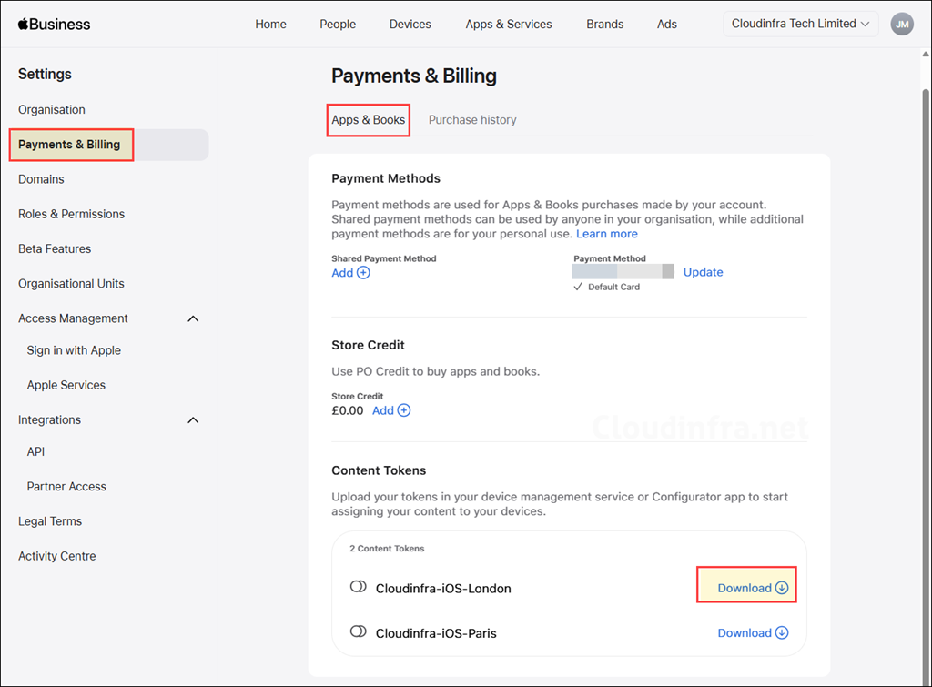Screen dimensions: 932x687
Task: Open Organisational Units settings
Action: pos(71,284)
